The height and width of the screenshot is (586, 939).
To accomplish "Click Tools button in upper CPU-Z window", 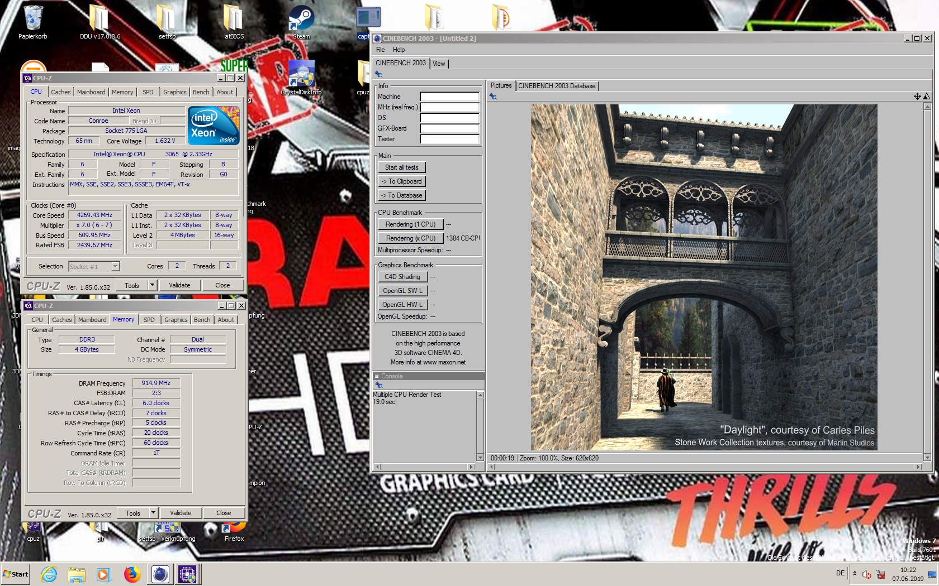I will [132, 285].
